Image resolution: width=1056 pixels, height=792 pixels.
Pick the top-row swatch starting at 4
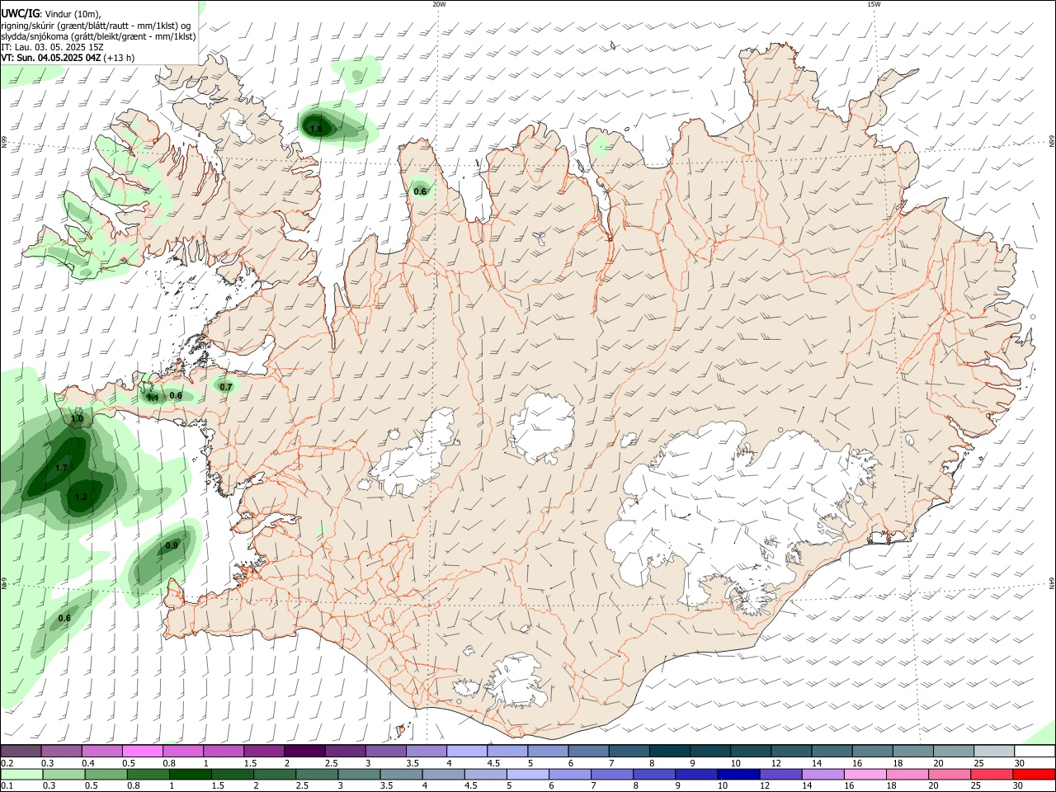pos(466,751)
